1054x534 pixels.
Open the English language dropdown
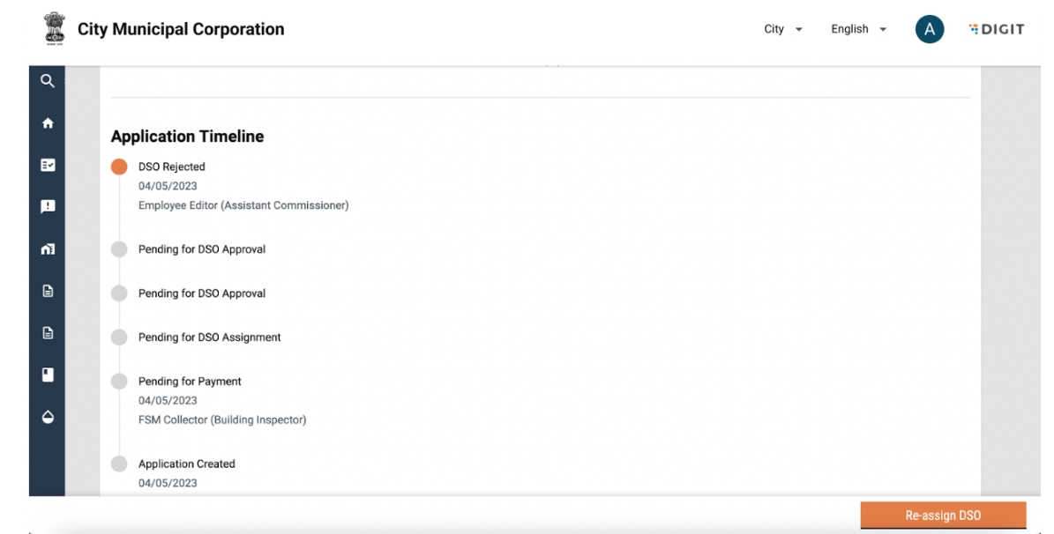pos(858,29)
